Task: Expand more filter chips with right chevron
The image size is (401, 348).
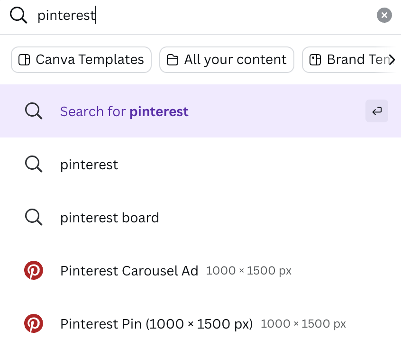Action: tap(392, 60)
